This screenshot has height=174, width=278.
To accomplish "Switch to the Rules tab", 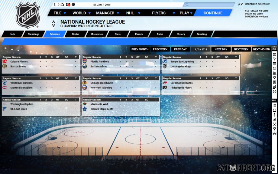I will (160, 34).
